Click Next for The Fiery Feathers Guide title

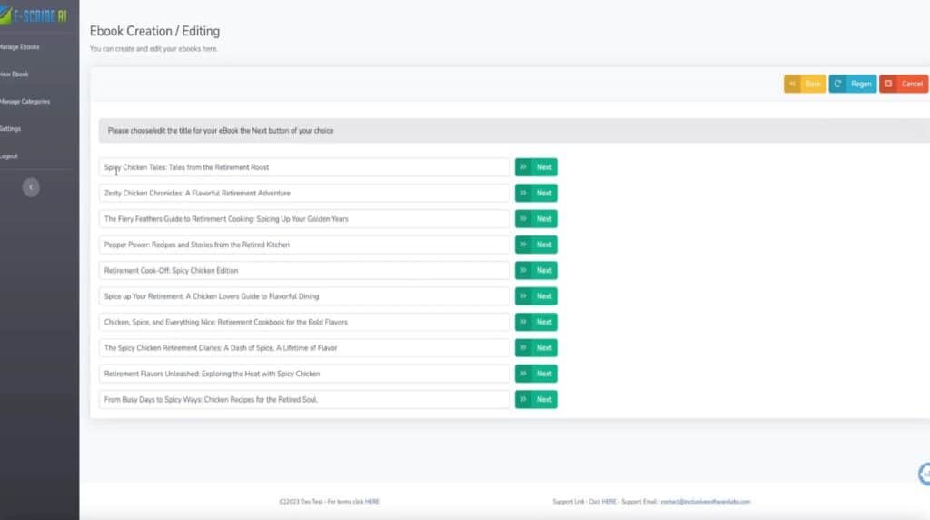click(x=536, y=218)
